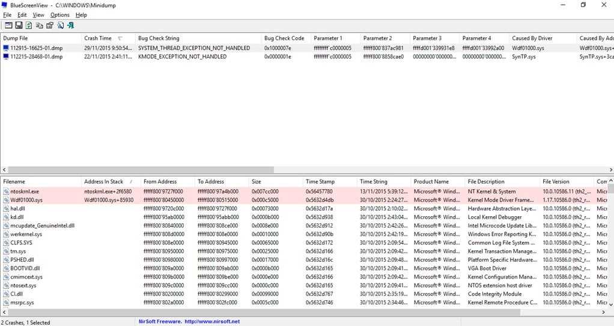Select the Wdf01000.sys driver row

pos(26,199)
